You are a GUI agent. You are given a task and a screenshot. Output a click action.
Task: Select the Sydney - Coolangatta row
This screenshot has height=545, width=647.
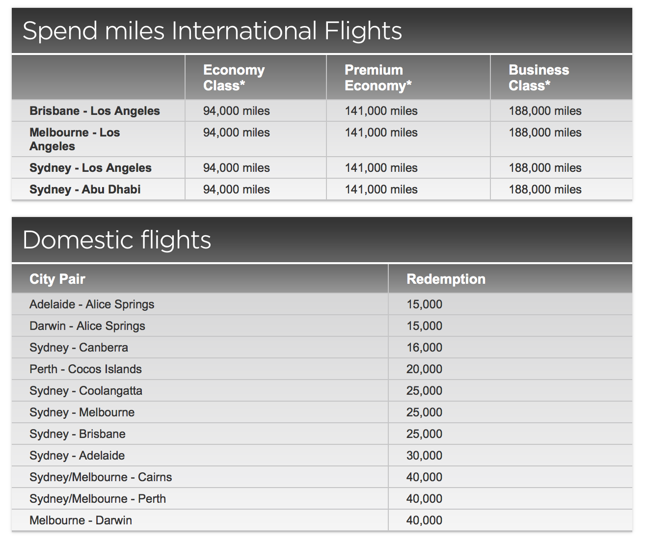tap(86, 391)
